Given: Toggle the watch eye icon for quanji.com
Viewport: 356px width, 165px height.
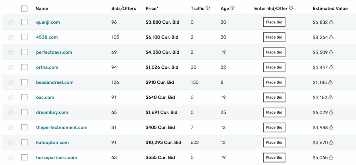Looking at the screenshot, I should [x=11, y=22].
